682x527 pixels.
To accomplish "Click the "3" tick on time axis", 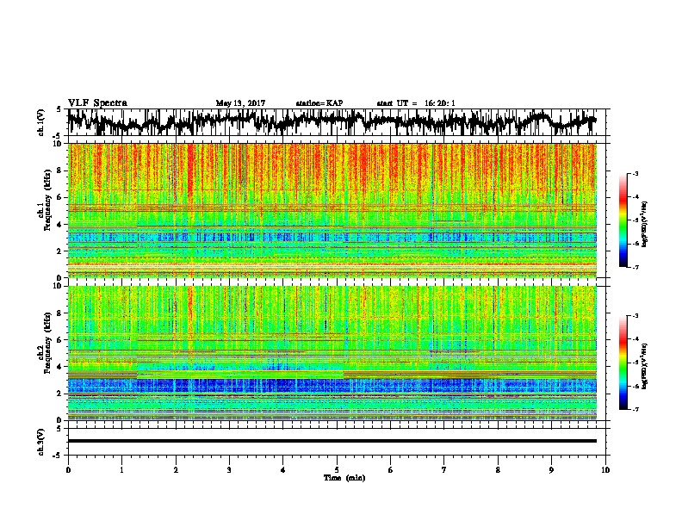I will tap(229, 470).
